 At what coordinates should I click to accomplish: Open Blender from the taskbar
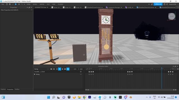pos(131,97)
